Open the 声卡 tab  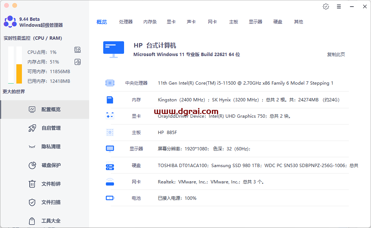coord(191,22)
